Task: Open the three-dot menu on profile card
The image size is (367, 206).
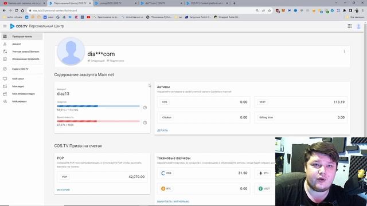Action: 344,51
